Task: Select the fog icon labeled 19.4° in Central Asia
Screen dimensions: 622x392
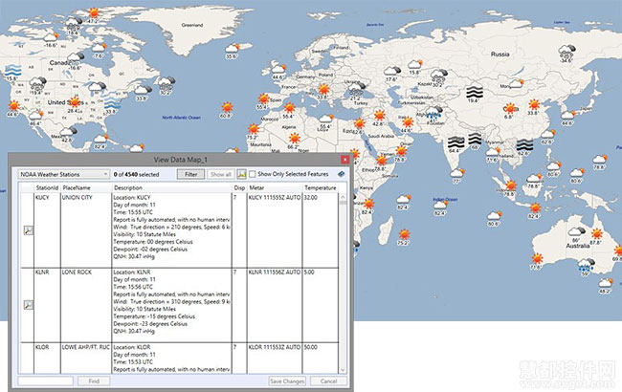Action: (475, 93)
